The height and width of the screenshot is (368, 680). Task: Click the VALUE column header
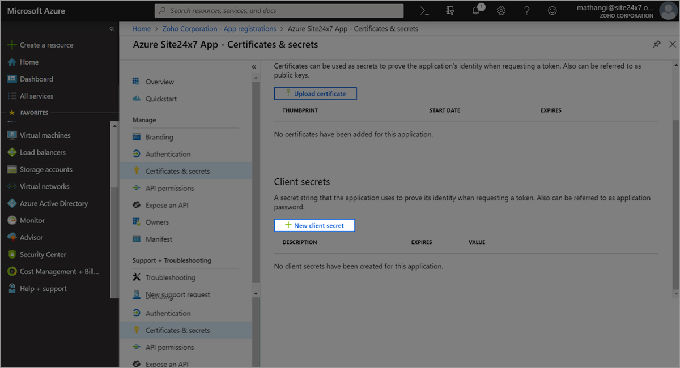pos(477,242)
